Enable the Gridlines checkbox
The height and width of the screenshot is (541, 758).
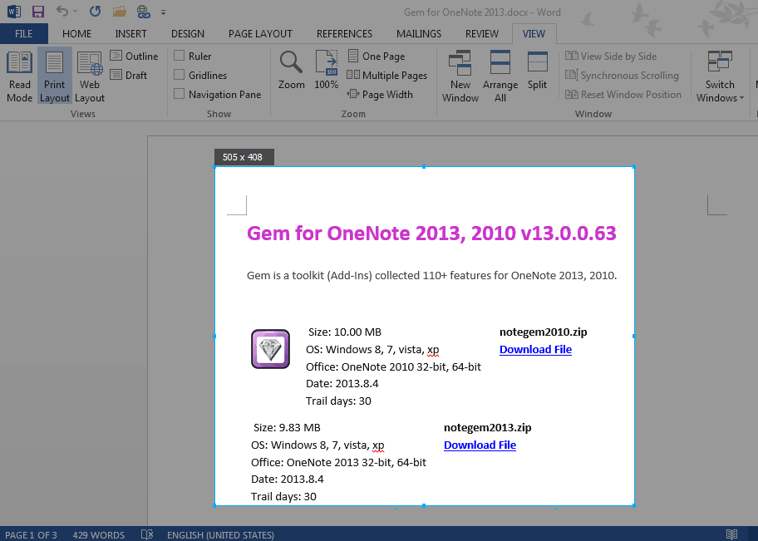179,75
